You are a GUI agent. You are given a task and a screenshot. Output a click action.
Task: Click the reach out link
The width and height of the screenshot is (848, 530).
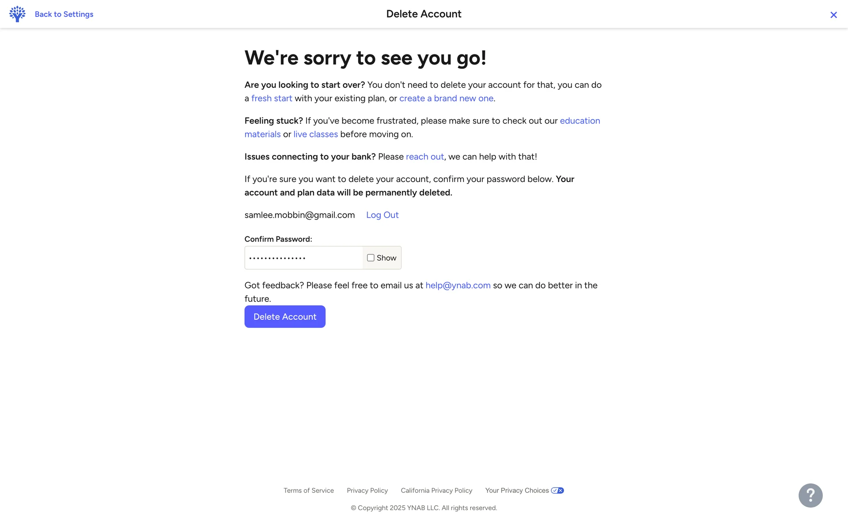424,157
